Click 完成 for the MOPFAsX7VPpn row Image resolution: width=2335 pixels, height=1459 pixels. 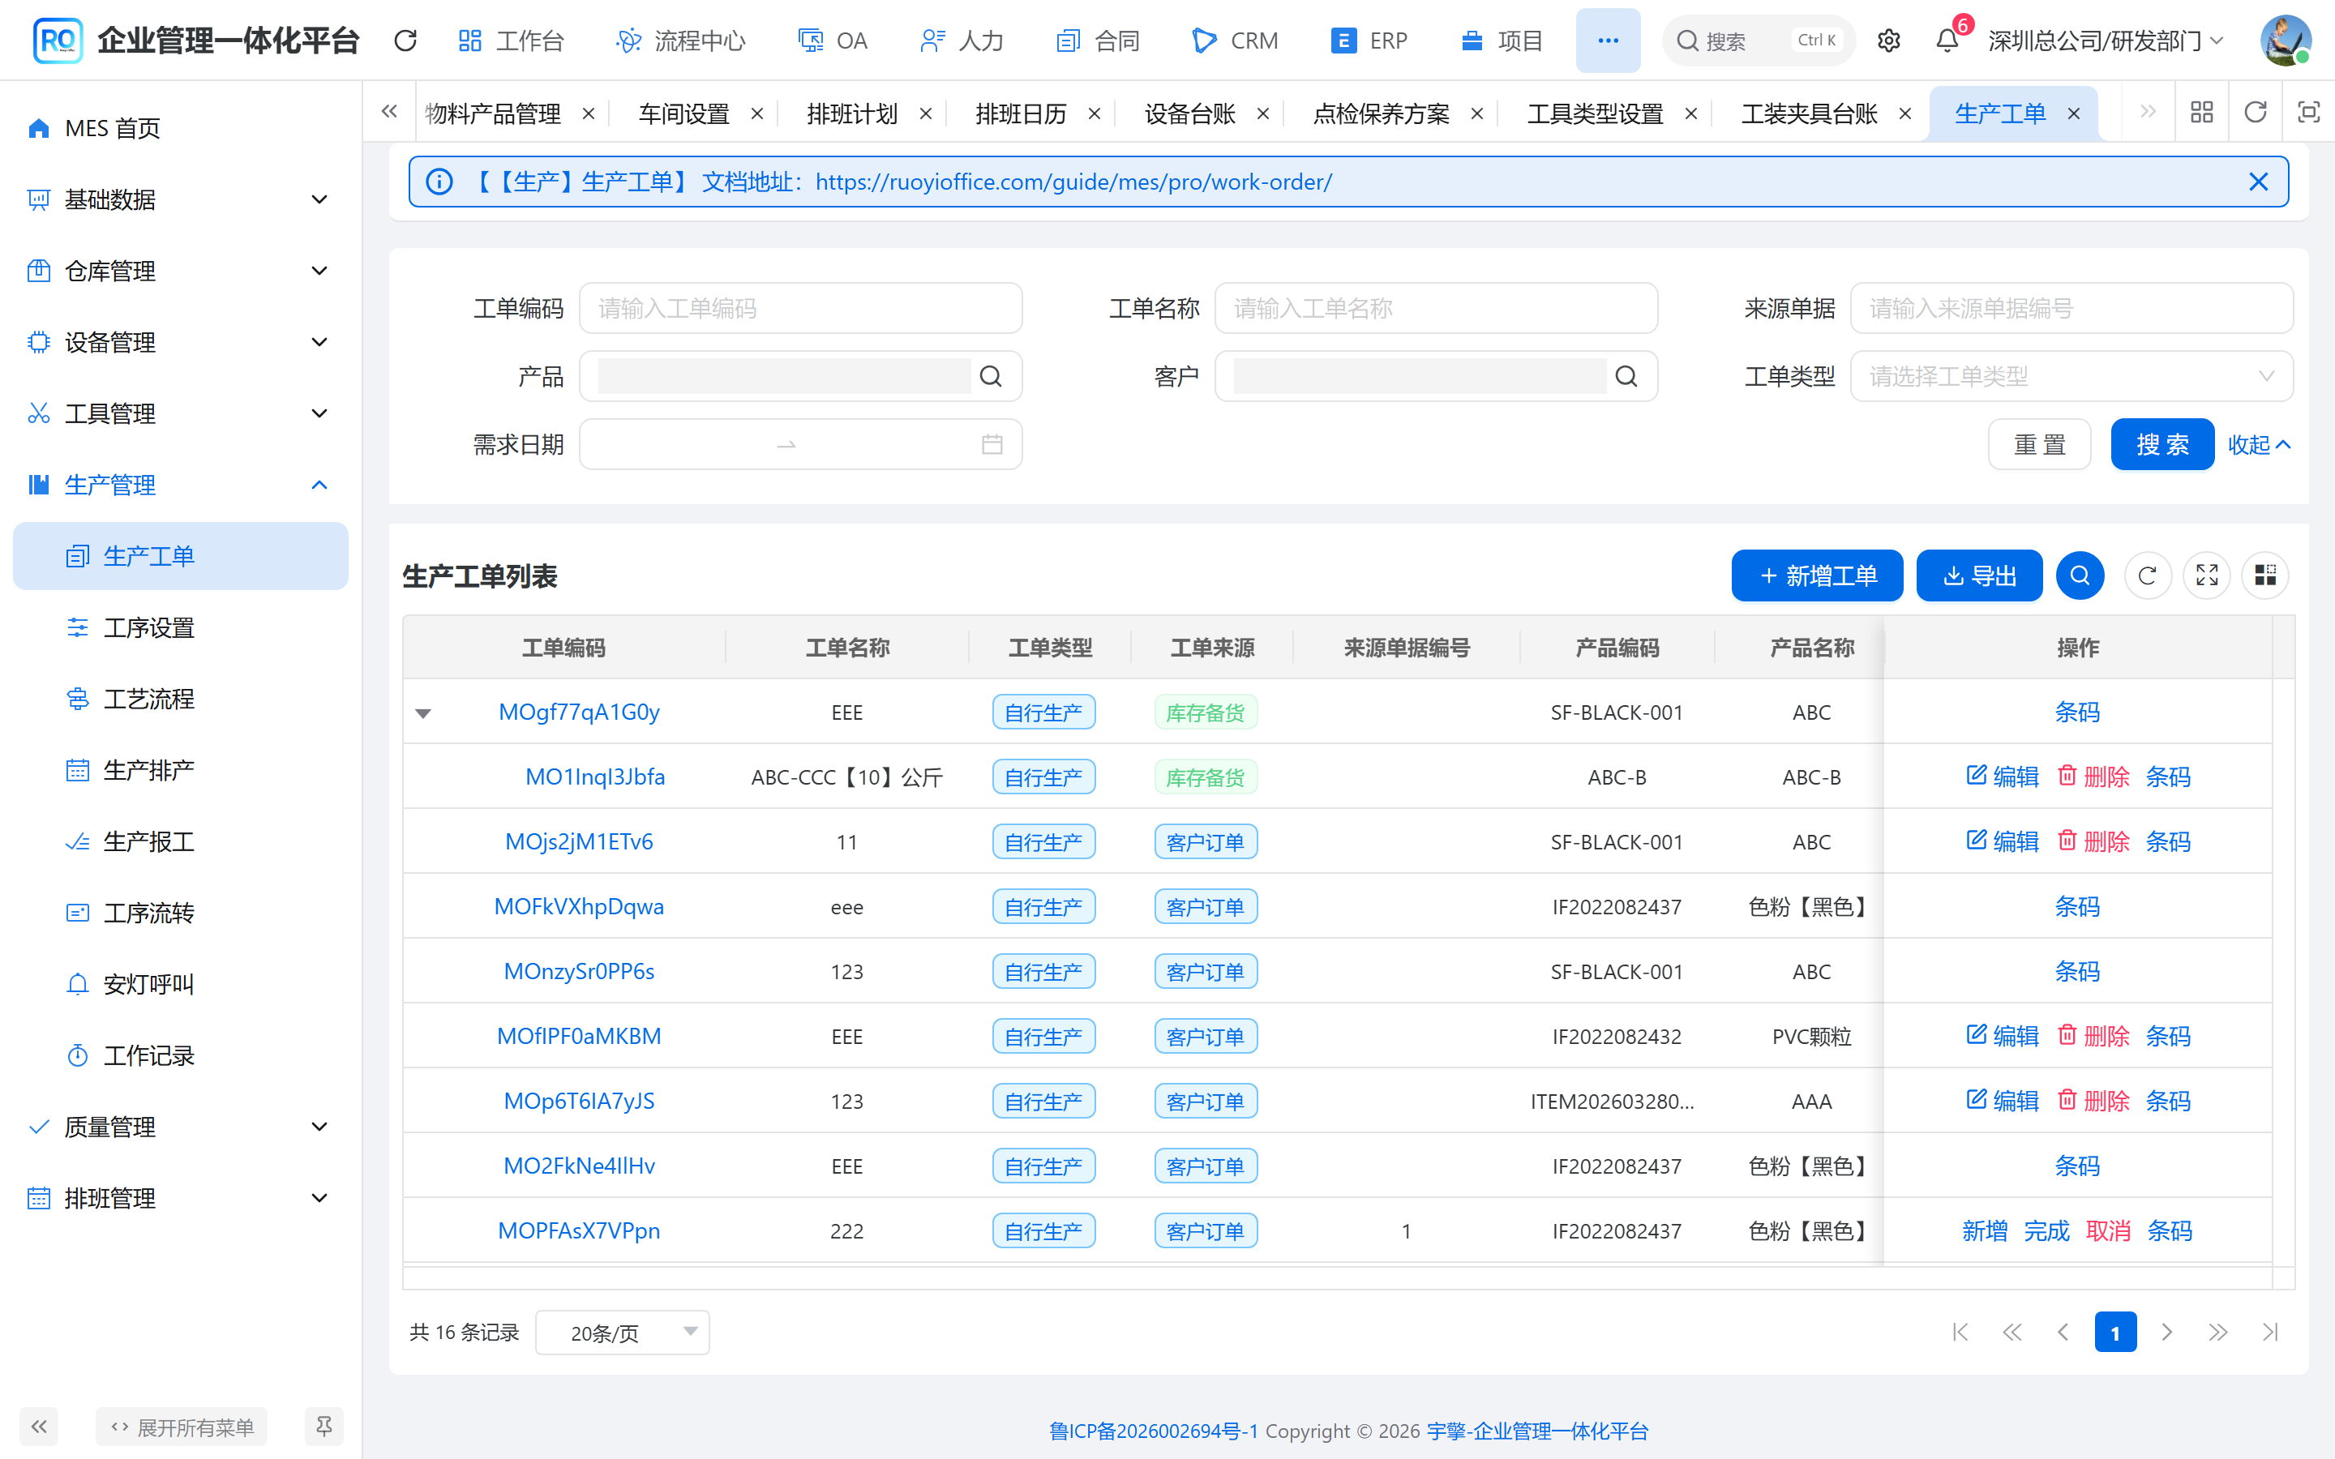[2046, 1231]
